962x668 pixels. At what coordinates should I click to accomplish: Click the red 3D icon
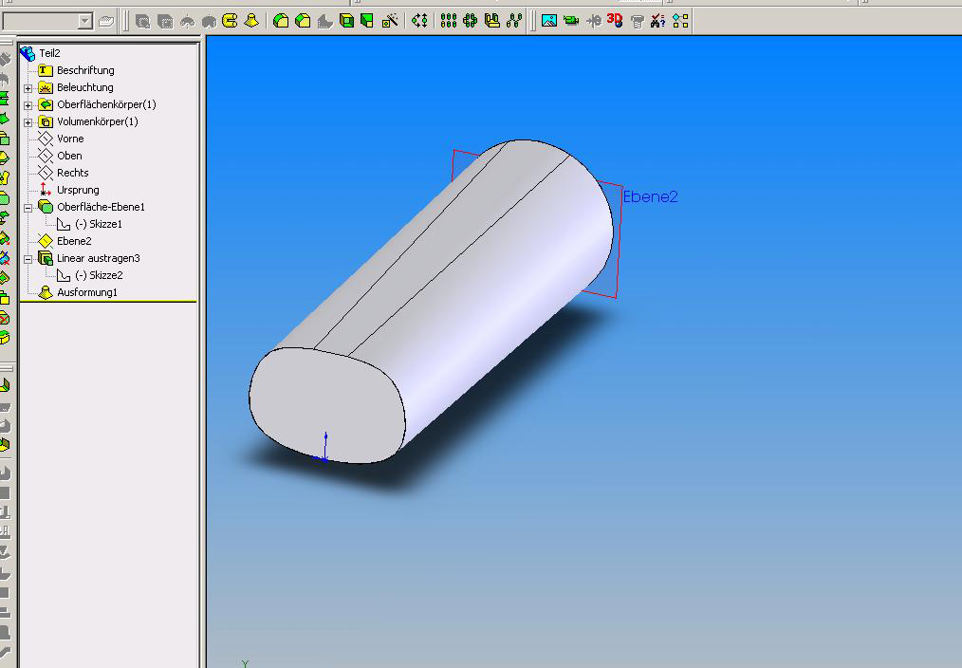pyautogui.click(x=615, y=21)
